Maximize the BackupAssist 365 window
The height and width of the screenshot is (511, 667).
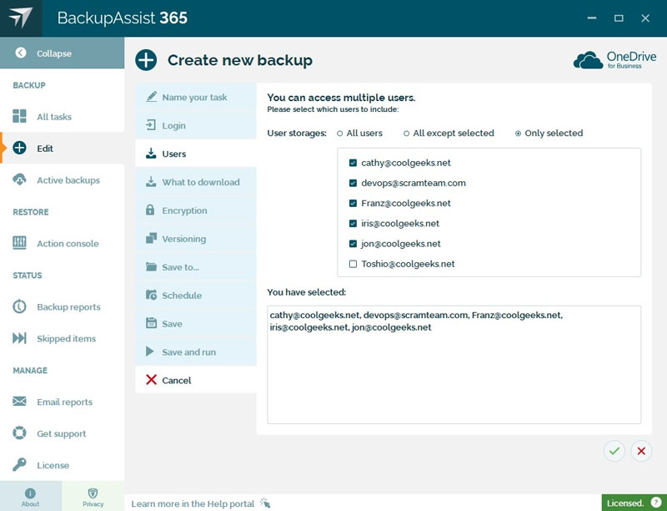pos(619,18)
